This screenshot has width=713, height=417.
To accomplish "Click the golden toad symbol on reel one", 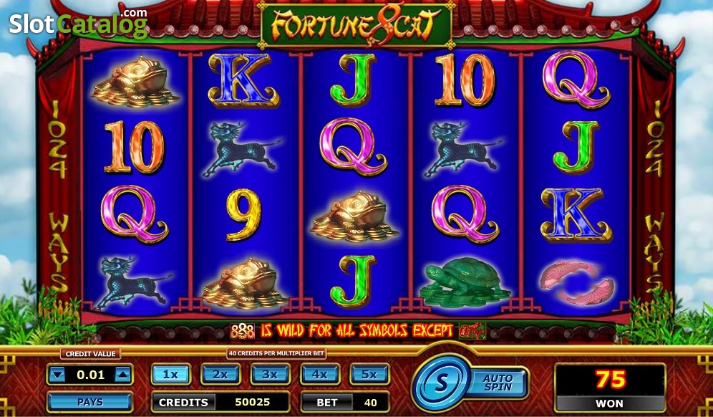I will click(x=135, y=82).
